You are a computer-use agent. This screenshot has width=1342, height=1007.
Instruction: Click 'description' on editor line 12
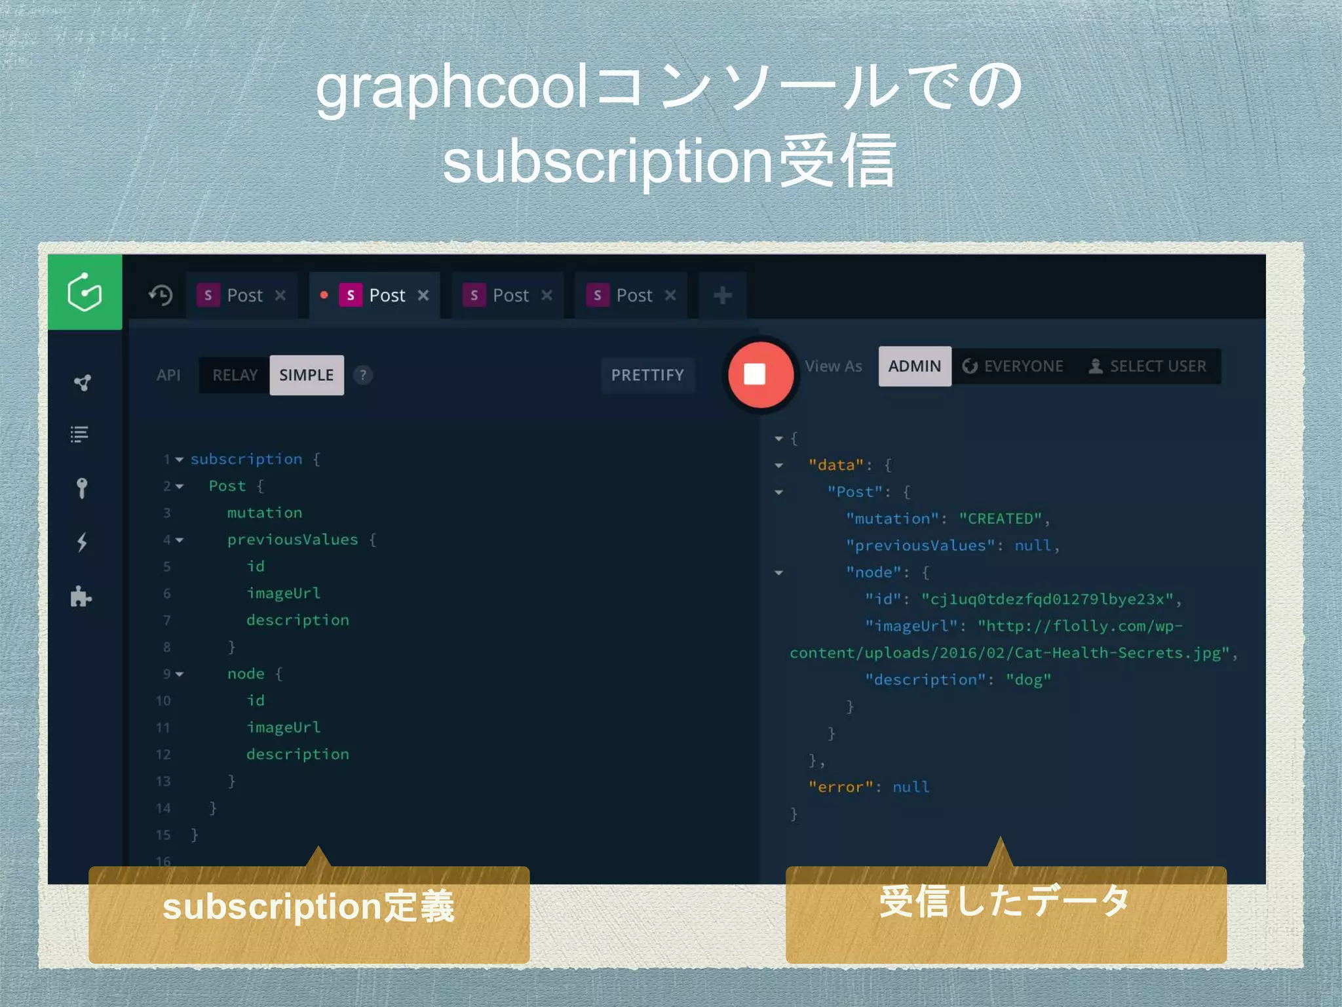[297, 755]
